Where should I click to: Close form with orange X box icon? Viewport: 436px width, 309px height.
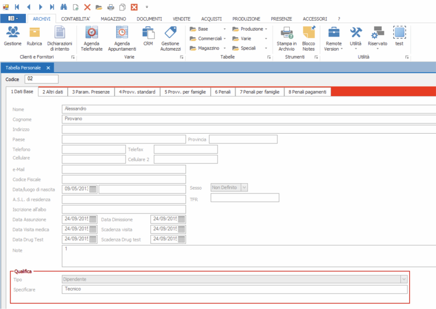[134, 7]
